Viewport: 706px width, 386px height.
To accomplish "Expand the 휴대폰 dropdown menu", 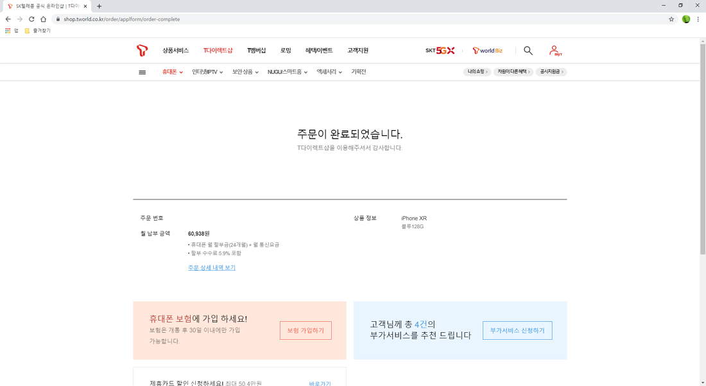I will pos(173,72).
